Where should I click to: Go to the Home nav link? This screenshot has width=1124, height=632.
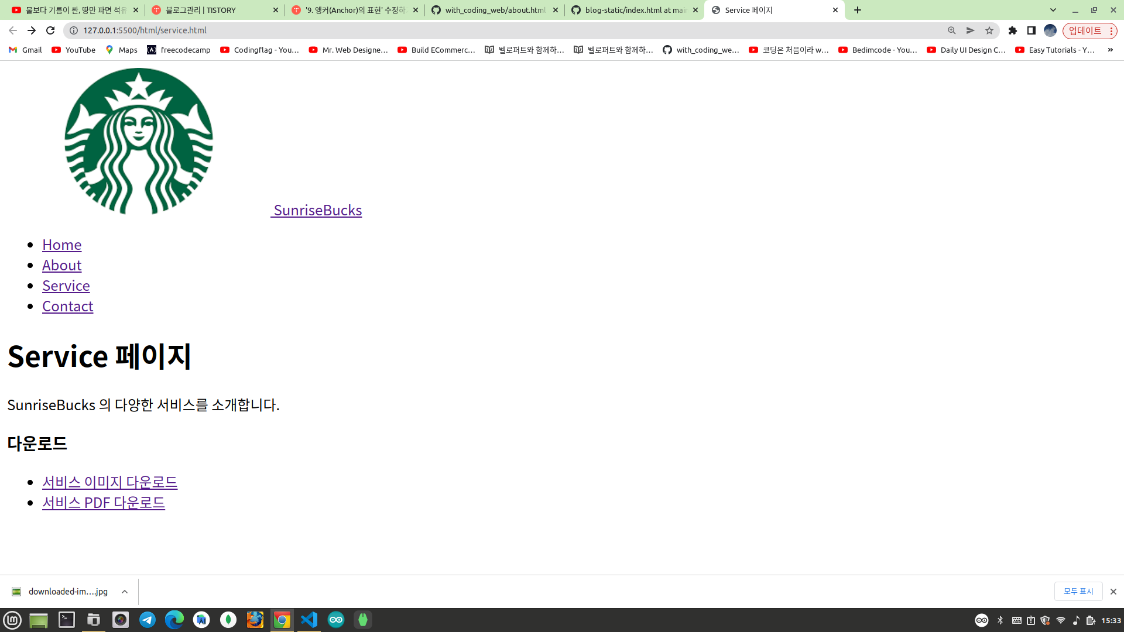[61, 245]
